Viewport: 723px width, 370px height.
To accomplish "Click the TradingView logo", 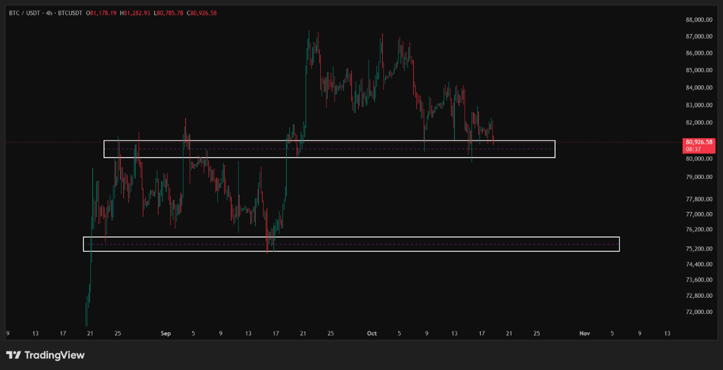I will [x=45, y=355].
